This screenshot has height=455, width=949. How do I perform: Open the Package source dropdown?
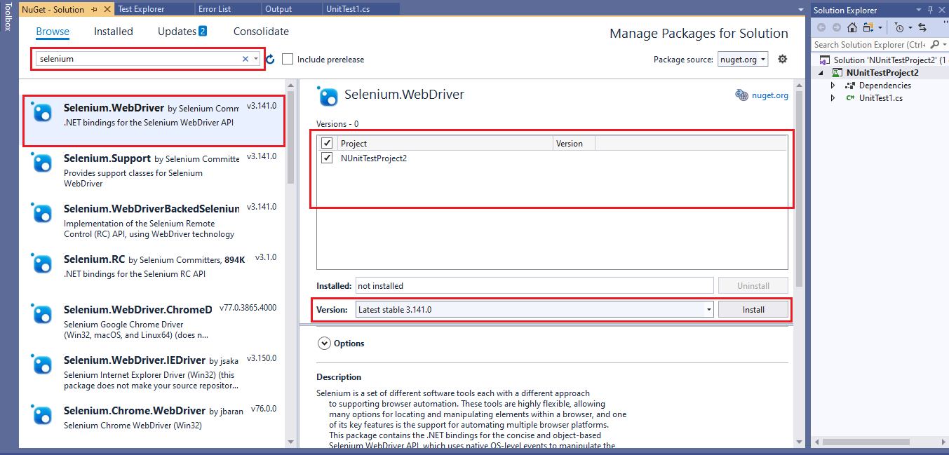(x=743, y=60)
